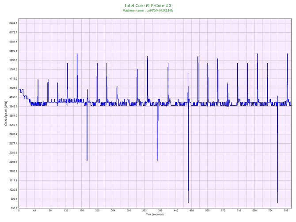Viewport: 296px width, 222px height.
Task: Select the 3551.0 y-axis value
Action: (x=13, y=115)
